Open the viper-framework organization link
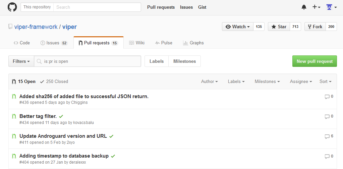 tap(36, 27)
